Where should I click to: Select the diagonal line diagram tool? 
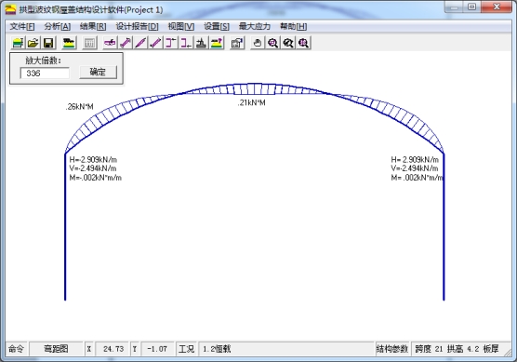[x=140, y=43]
